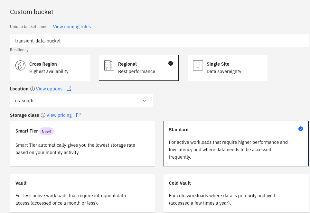This screenshot has height=213, width=310.
Task: Click the Cross Region globe icon
Action: tap(20, 66)
